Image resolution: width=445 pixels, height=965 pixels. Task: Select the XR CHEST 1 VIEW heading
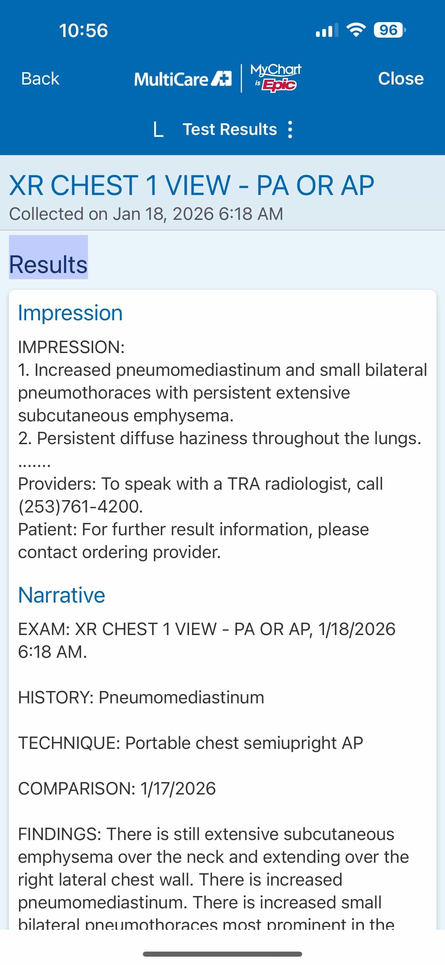coord(191,185)
